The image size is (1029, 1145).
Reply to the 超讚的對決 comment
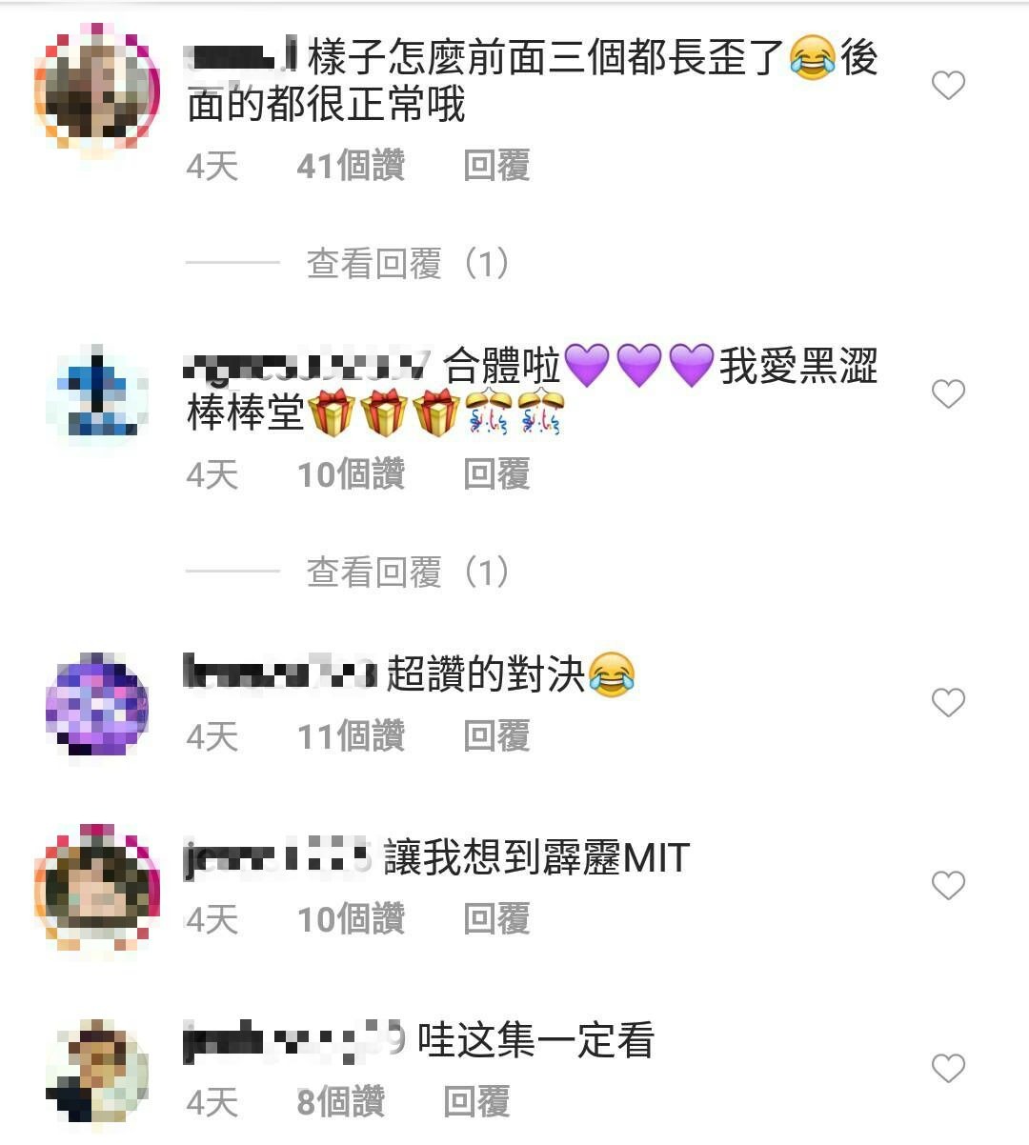point(496,736)
